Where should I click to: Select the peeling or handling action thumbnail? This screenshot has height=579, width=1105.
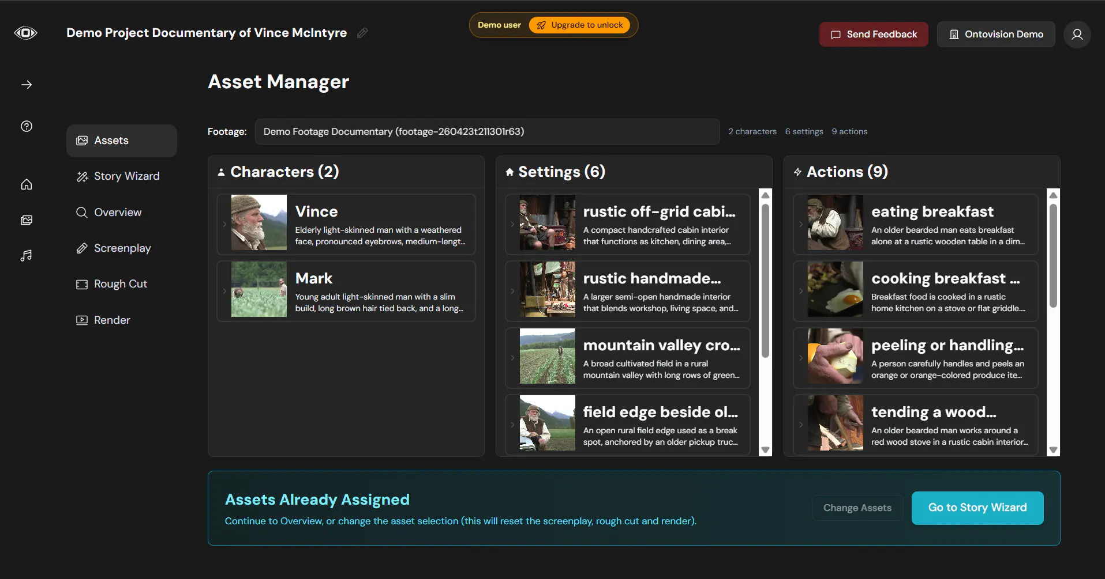(836, 356)
